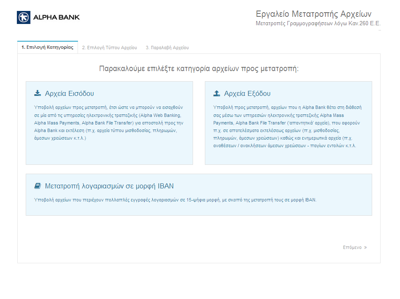Switch to the 2. Επιλογή Τύπου Αρχείου tab
400x299 pixels.
click(x=110, y=48)
